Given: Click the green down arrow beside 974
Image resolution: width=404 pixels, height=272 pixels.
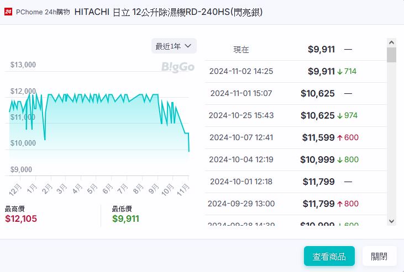Looking at the screenshot, I should [340, 115].
